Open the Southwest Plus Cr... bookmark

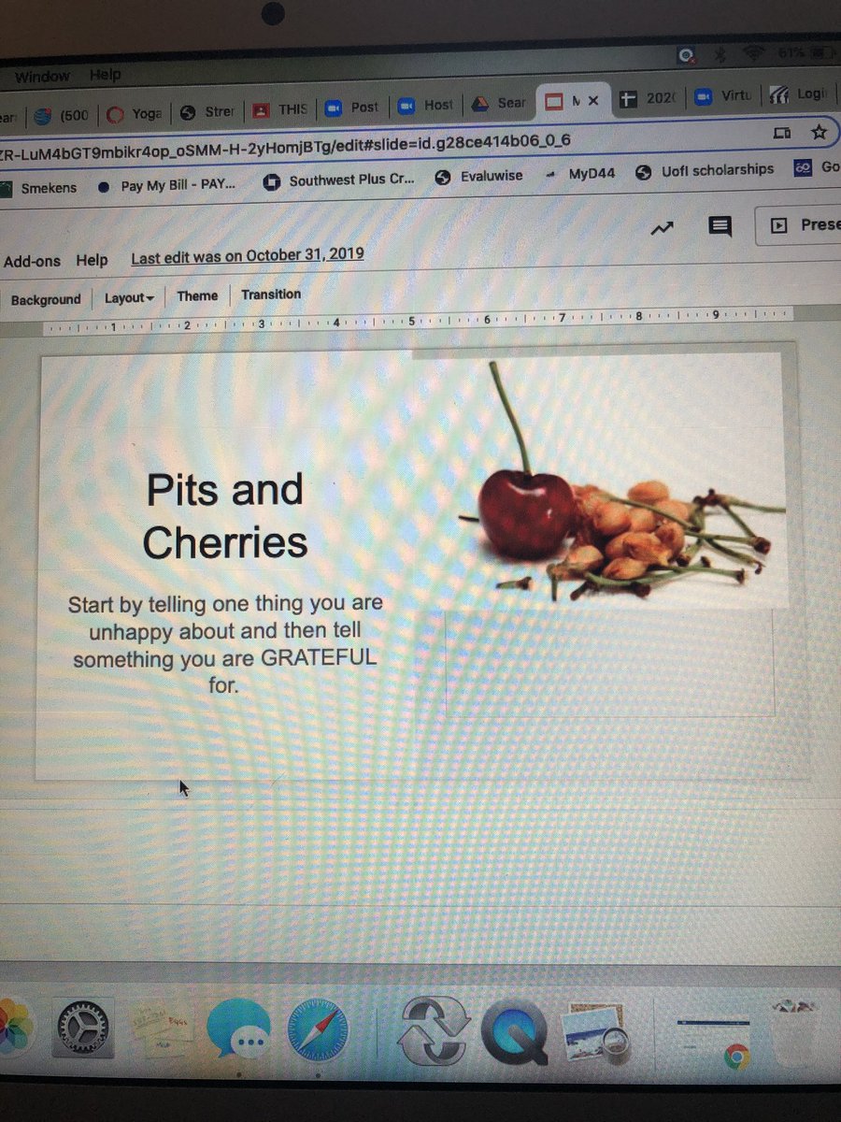click(x=339, y=180)
